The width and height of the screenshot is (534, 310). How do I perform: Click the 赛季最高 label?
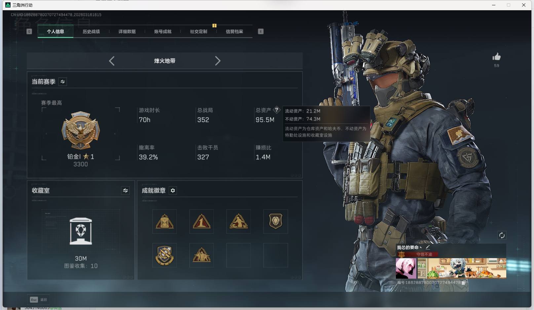click(52, 103)
